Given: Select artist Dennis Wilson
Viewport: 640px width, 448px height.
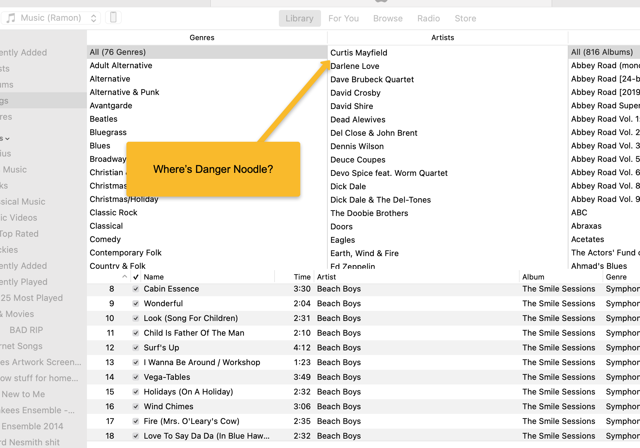Looking at the screenshot, I should (448, 146).
